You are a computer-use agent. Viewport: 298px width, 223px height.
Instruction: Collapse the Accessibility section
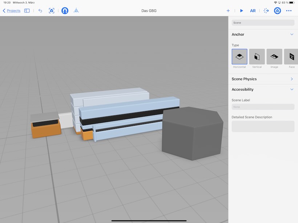coord(291,89)
